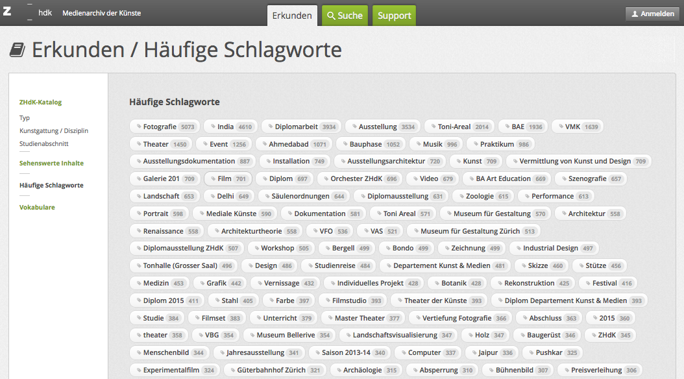This screenshot has height=379, width=684.
Task: Select the Museum für Gestaltung Zürich tag
Action: point(473,230)
